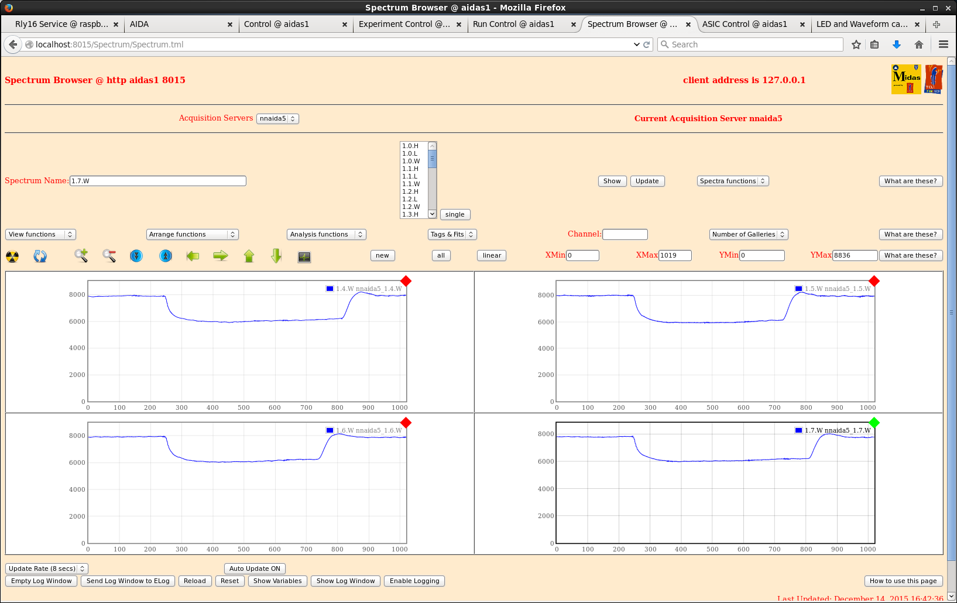Open the Tags & Fits dropdown

452,234
